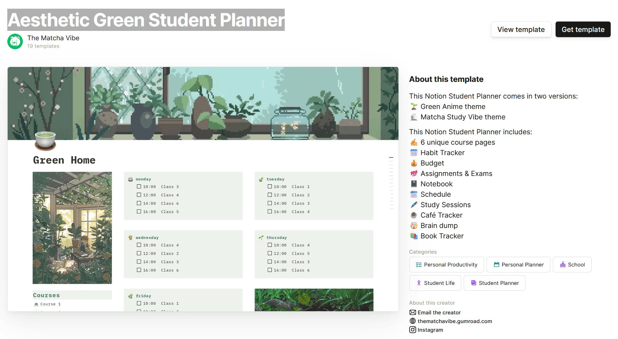Click the friday herb icon

click(x=131, y=296)
